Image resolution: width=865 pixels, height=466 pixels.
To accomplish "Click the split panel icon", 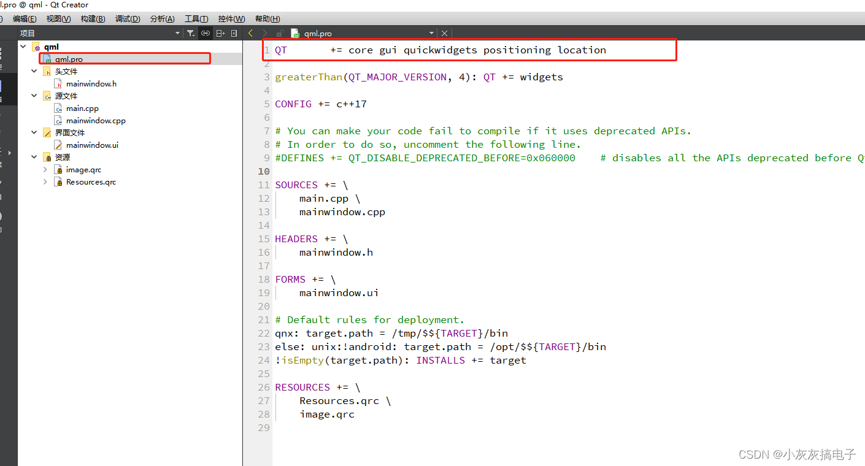I will tap(221, 33).
